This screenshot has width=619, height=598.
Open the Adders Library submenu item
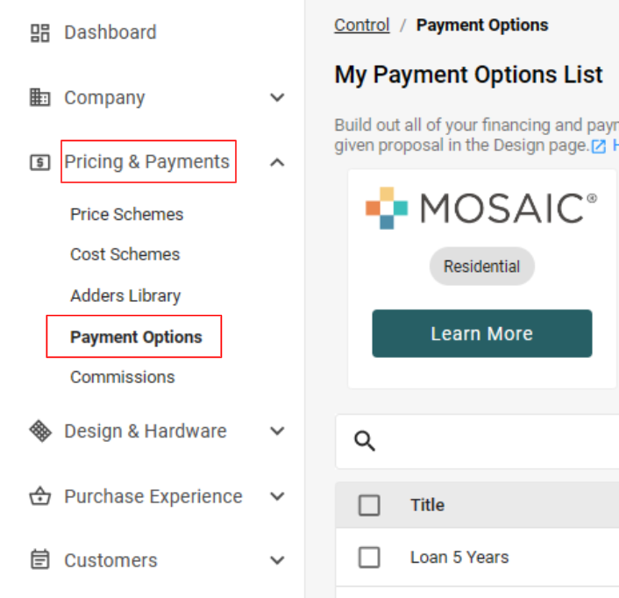pyautogui.click(x=125, y=295)
